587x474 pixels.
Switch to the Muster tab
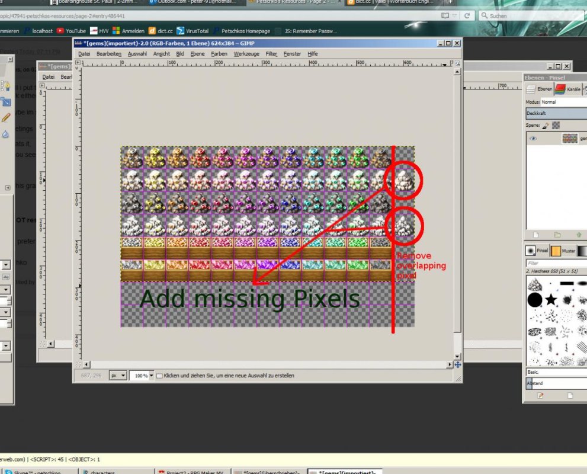[x=563, y=251]
